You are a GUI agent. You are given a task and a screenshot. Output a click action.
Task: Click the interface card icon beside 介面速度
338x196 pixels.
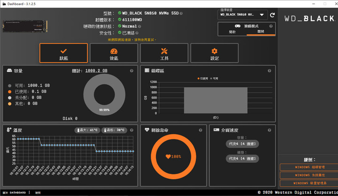click(216, 130)
